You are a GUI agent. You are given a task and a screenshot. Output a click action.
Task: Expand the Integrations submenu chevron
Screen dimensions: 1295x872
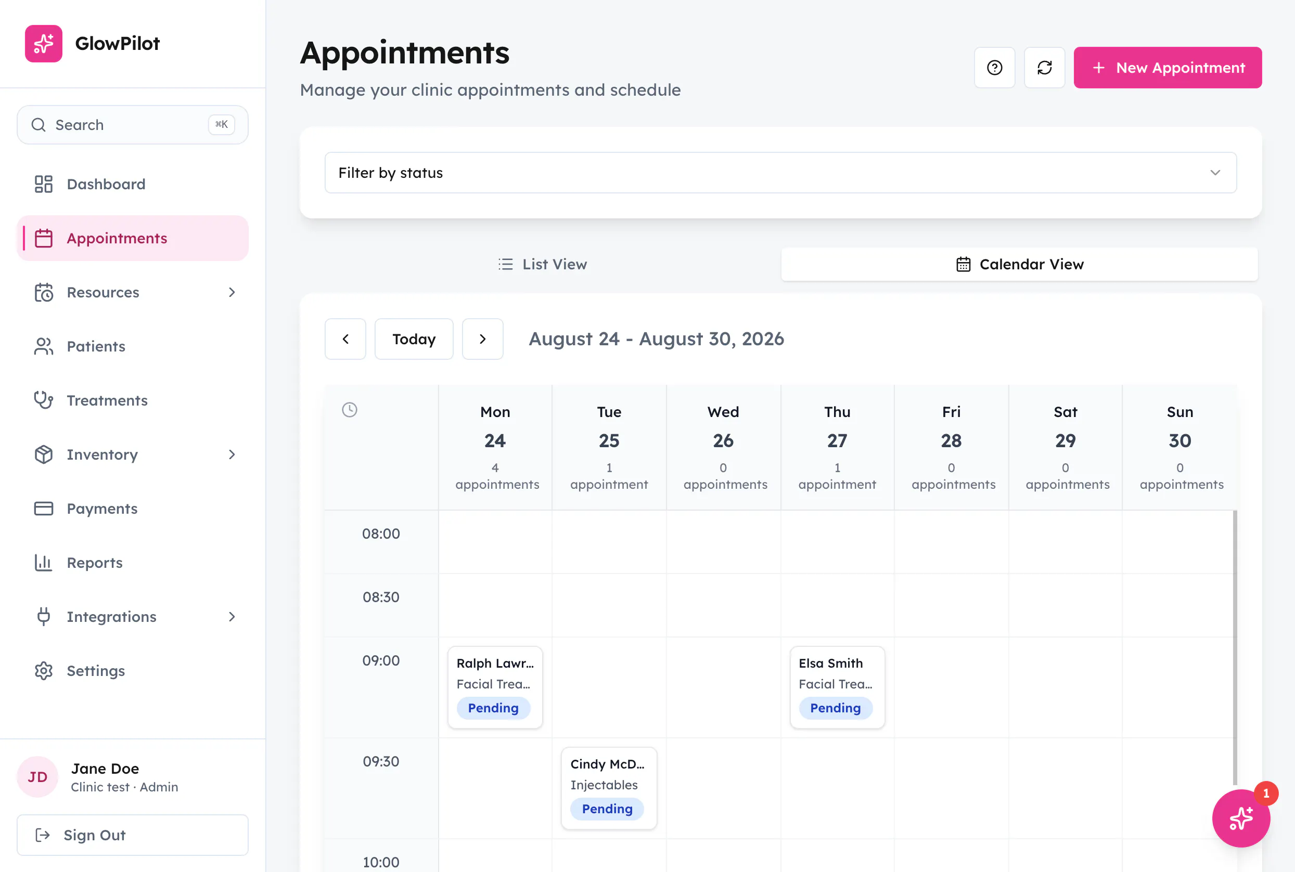pyautogui.click(x=232, y=616)
